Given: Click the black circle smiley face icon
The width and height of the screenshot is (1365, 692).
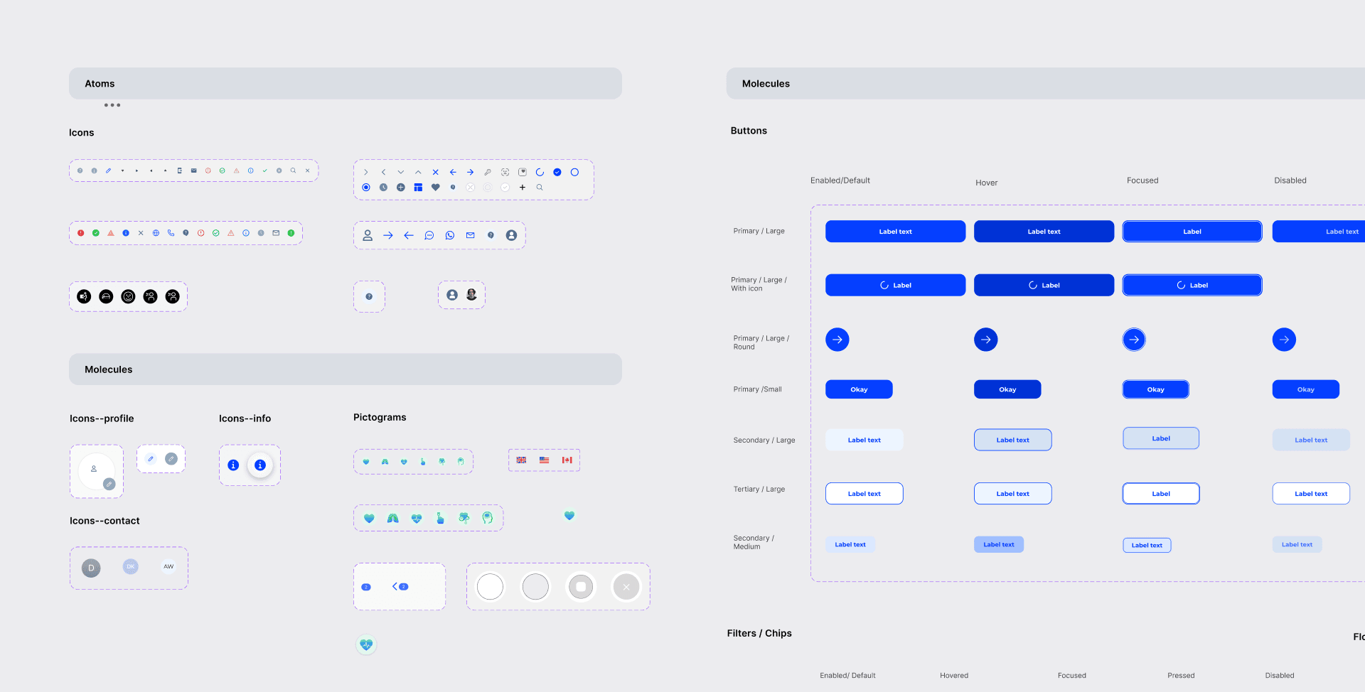Looking at the screenshot, I should coord(128,296).
